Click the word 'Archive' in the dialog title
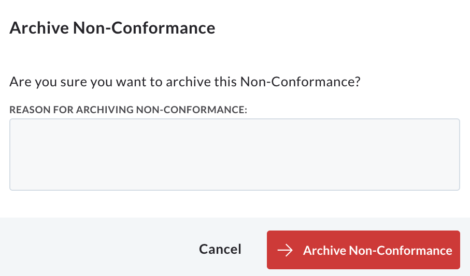The height and width of the screenshot is (276, 470). (39, 28)
